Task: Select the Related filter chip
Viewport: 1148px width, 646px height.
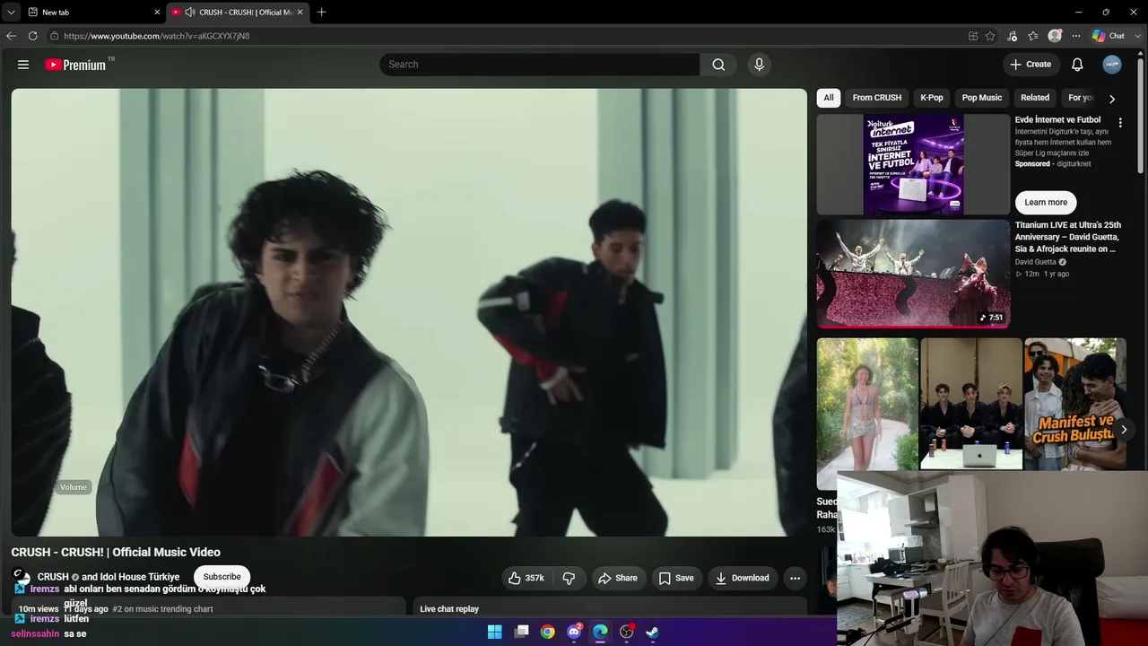Action: point(1035,98)
